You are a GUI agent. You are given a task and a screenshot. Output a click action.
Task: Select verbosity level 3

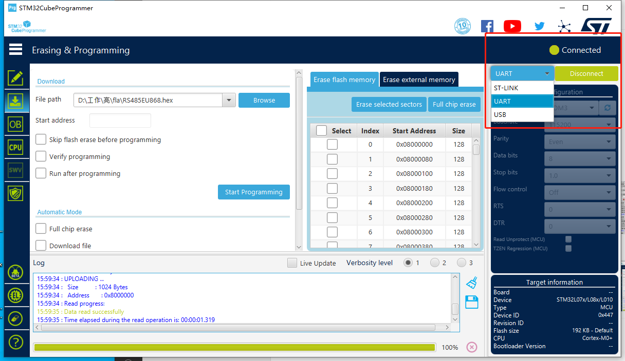click(462, 263)
